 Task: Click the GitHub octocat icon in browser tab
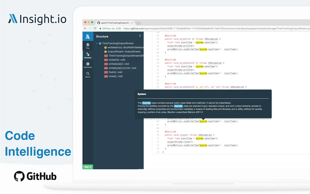98,23
